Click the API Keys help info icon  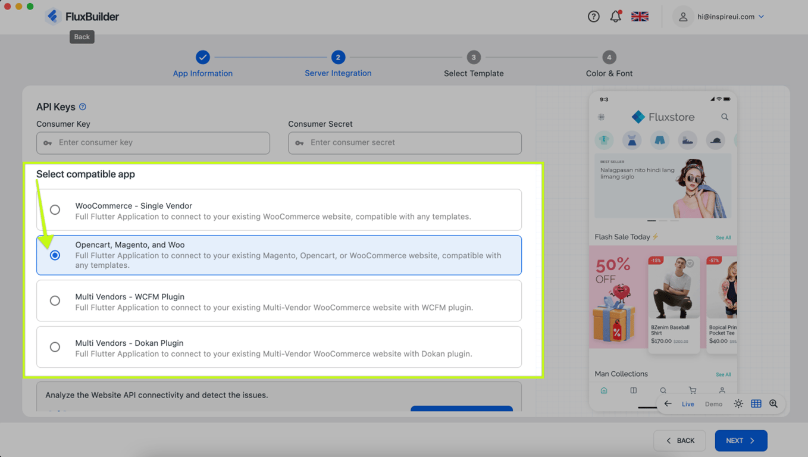(83, 107)
